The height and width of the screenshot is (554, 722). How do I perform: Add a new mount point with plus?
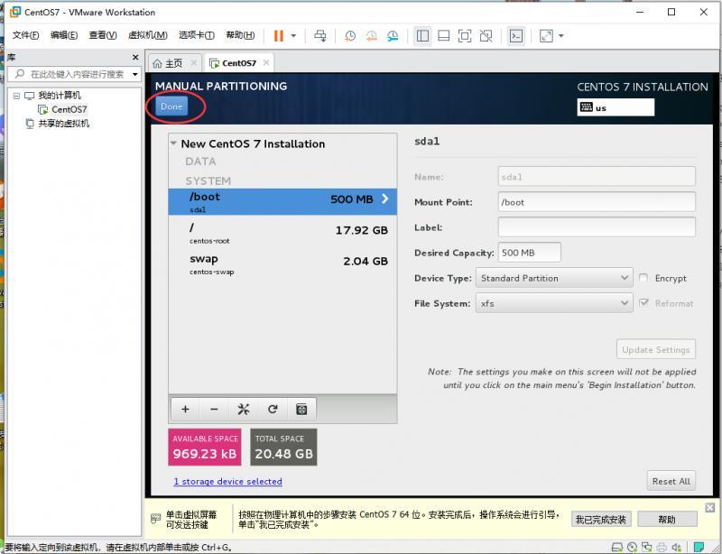pyautogui.click(x=185, y=409)
